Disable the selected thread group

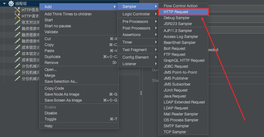[51, 113]
